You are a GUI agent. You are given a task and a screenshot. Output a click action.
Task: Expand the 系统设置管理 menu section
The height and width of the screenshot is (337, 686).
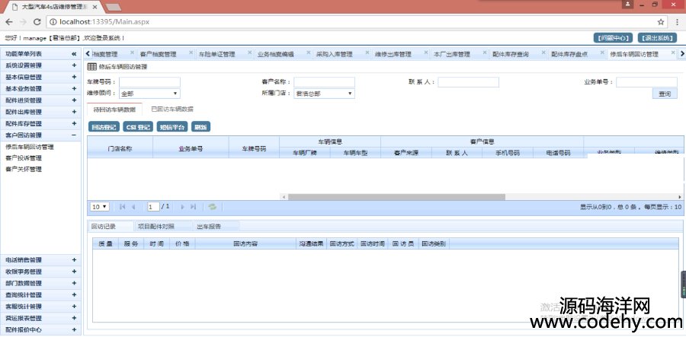(74, 65)
